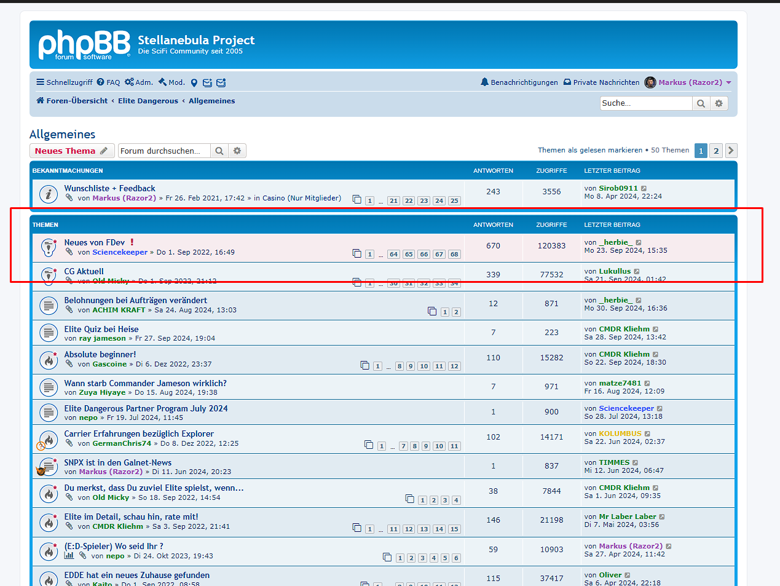The height and width of the screenshot is (586, 780).
Task: Open the Allgemeines breadcrumb link
Action: click(x=211, y=101)
